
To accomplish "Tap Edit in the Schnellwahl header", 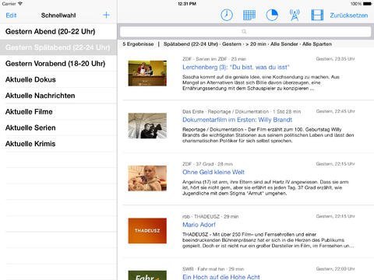I will (11, 16).
